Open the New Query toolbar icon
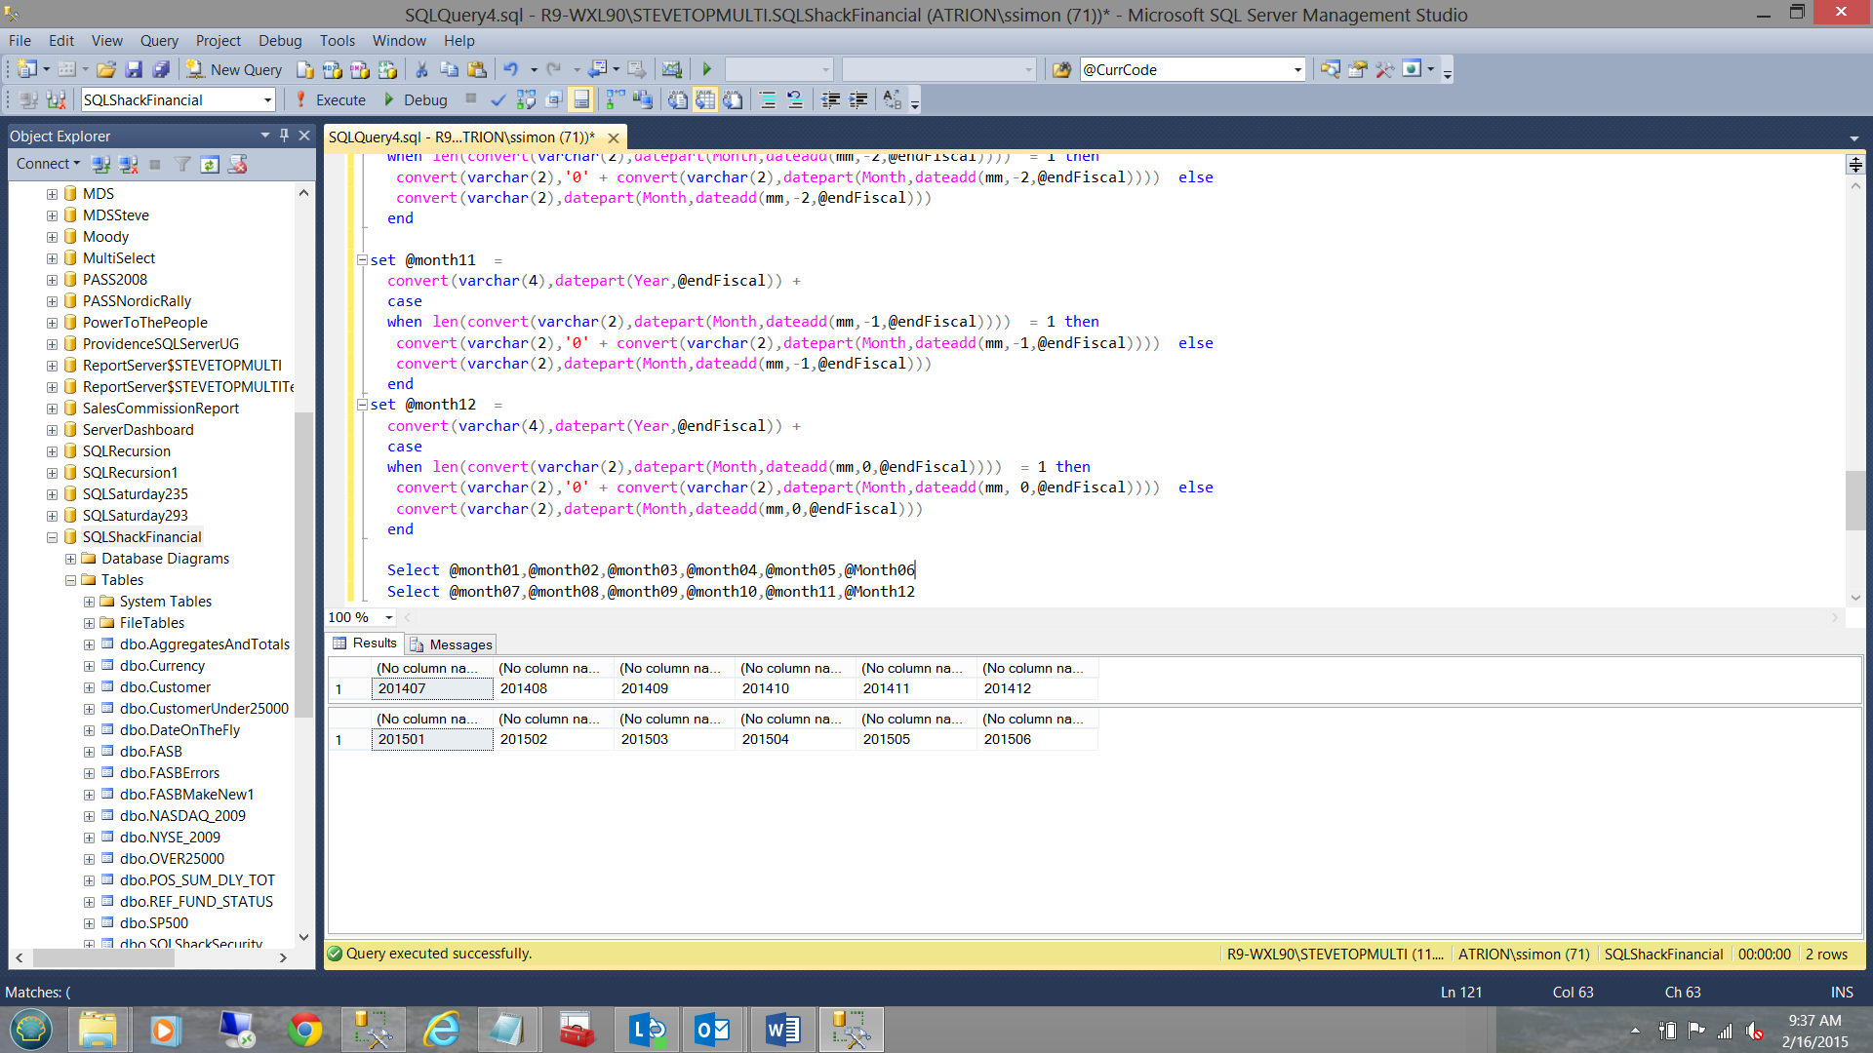The width and height of the screenshot is (1873, 1053). click(234, 69)
